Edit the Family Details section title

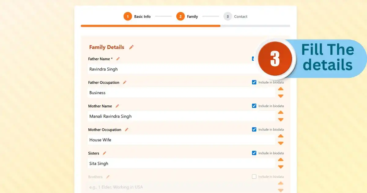pos(131,47)
